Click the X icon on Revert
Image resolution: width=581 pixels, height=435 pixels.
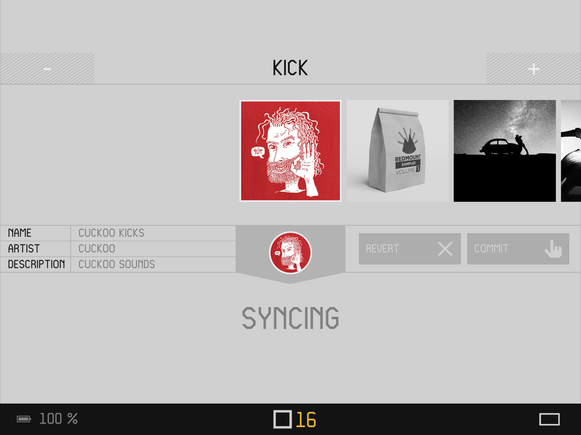(x=445, y=249)
